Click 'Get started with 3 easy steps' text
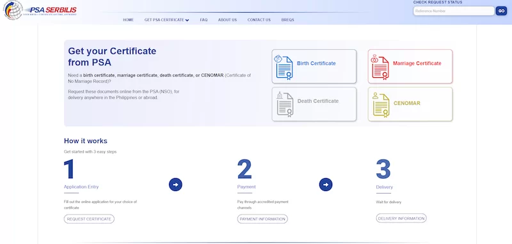 90,152
